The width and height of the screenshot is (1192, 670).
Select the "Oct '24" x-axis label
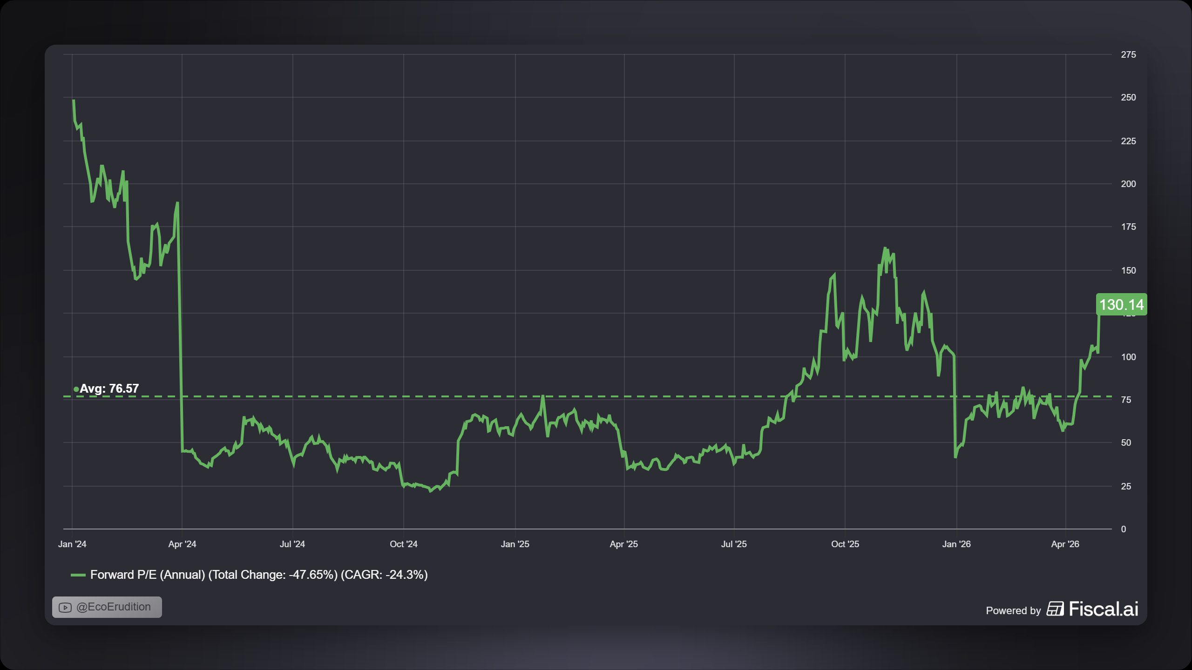[x=404, y=544]
